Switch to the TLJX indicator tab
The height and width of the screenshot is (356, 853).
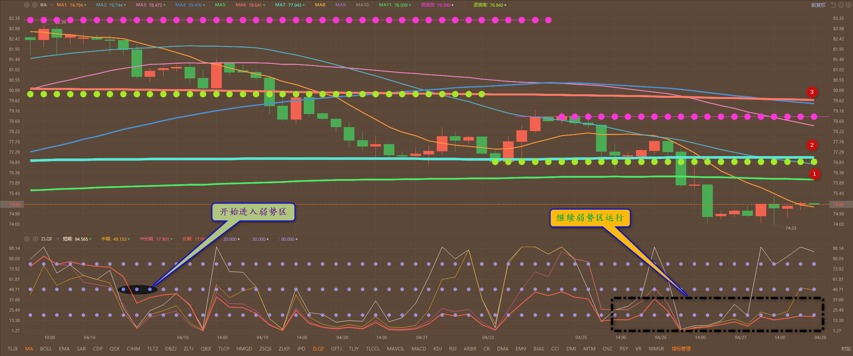coord(13,349)
